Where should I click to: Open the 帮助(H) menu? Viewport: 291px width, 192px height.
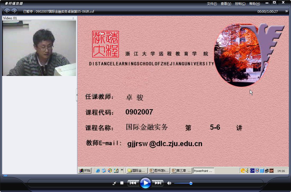[255, 4]
